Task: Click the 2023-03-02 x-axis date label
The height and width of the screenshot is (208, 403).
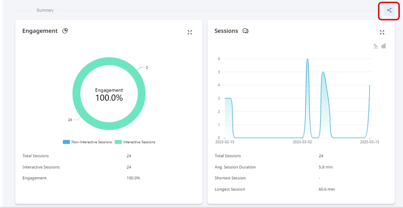Action: click(303, 142)
